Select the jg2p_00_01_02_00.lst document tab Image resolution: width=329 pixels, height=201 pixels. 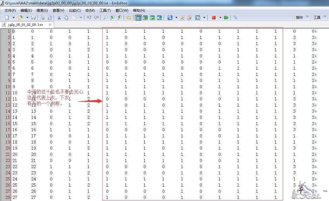coord(25,25)
